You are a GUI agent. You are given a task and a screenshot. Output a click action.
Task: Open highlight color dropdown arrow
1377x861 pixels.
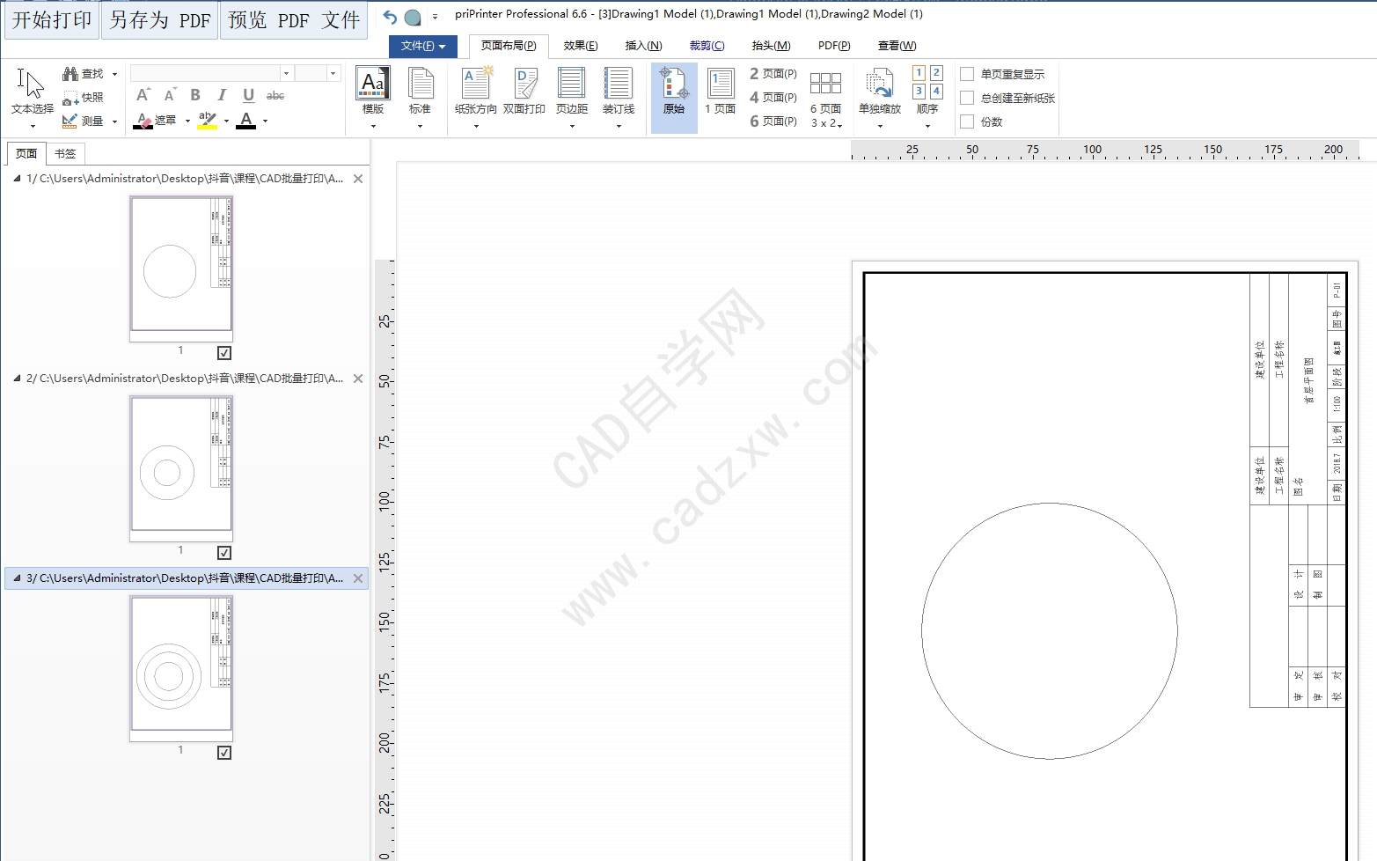click(x=226, y=121)
